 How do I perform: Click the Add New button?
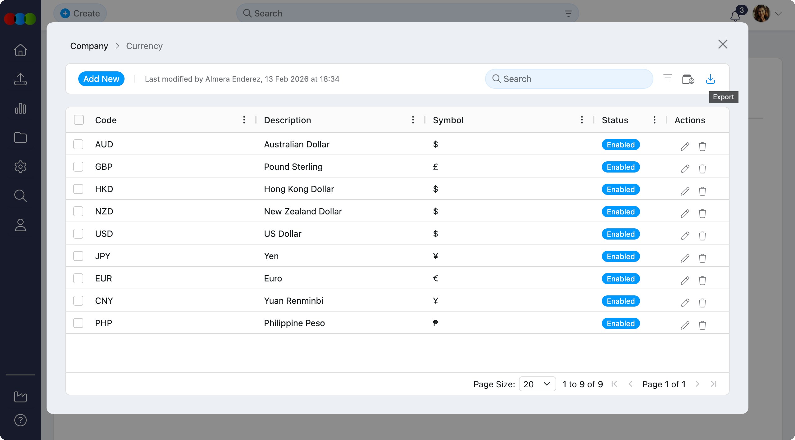point(101,79)
